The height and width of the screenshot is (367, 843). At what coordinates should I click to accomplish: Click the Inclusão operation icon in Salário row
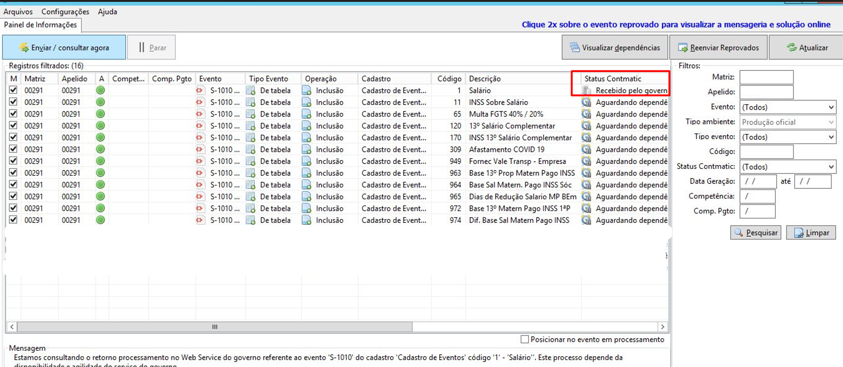pyautogui.click(x=307, y=90)
